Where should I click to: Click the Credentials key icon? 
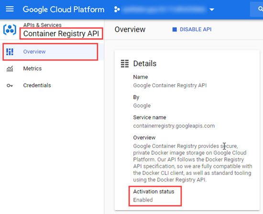(x=10, y=86)
